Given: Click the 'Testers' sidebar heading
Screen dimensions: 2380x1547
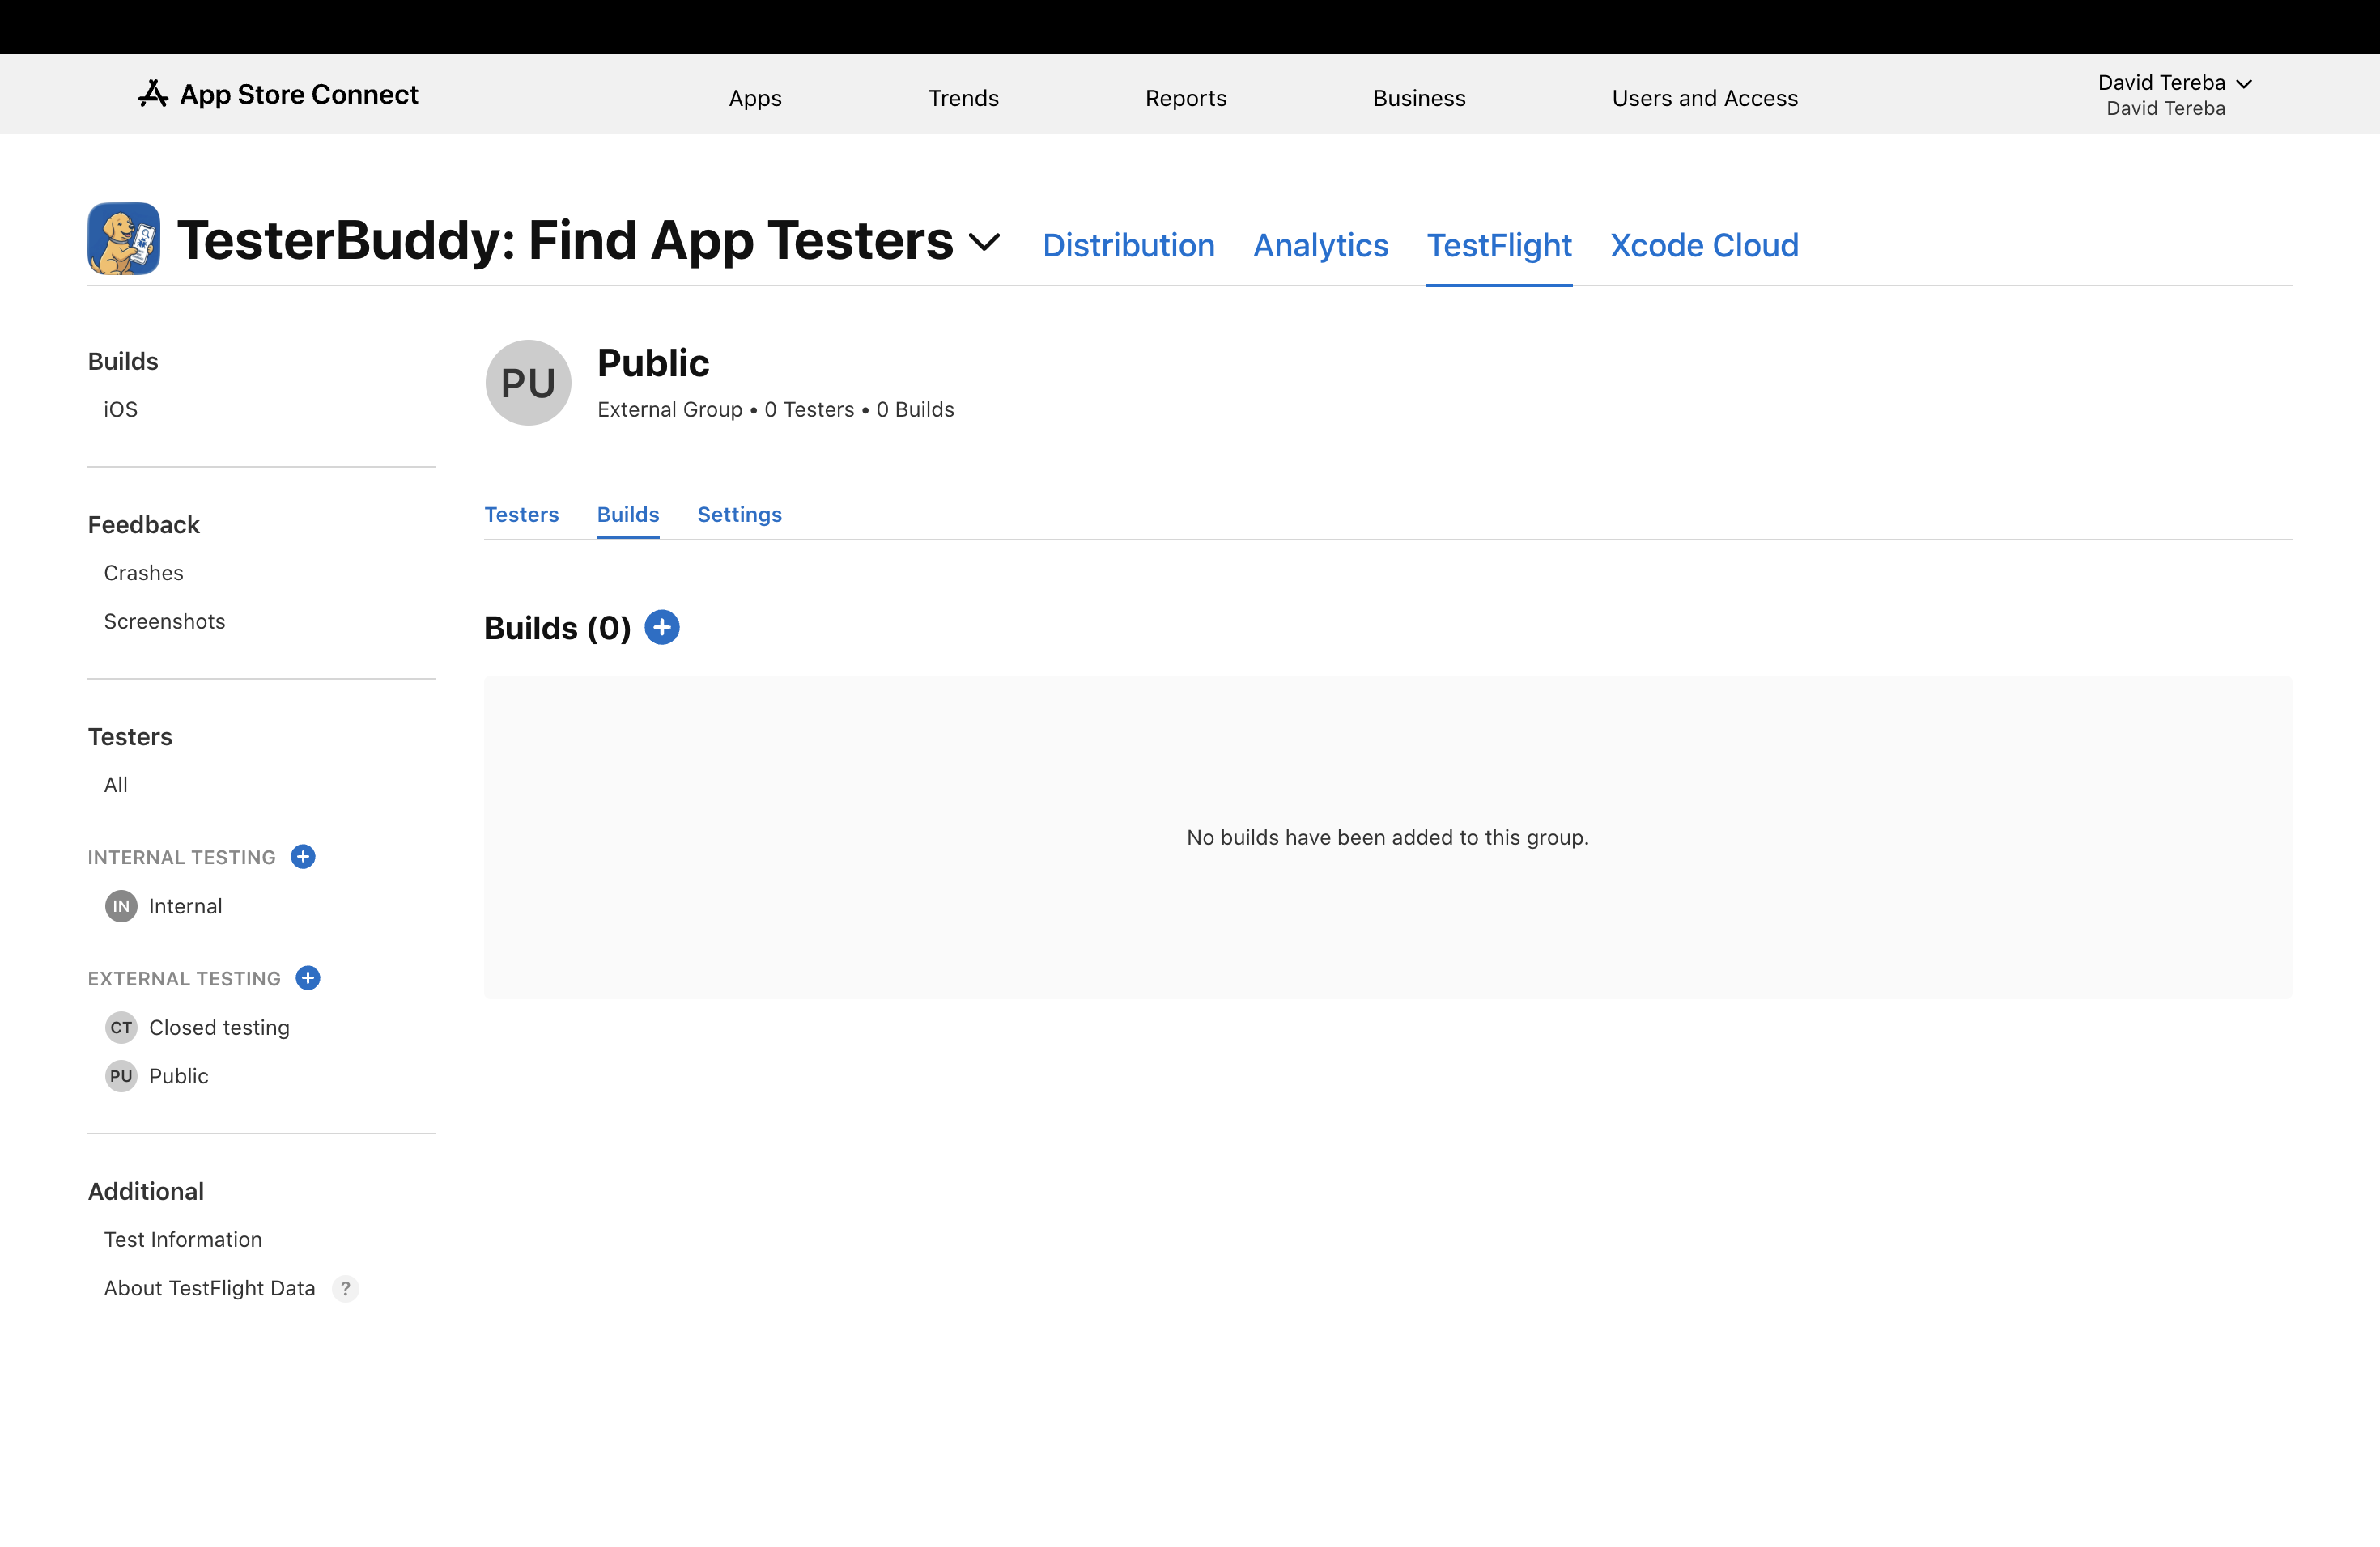Looking at the screenshot, I should tap(130, 736).
